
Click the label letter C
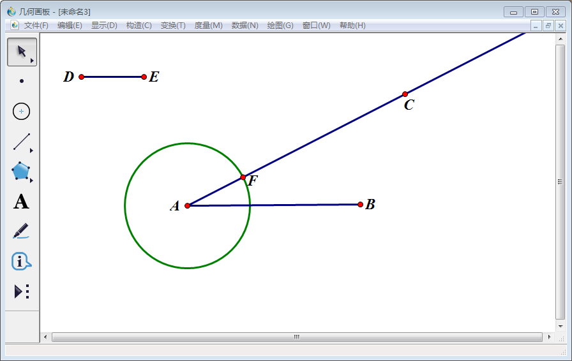coord(409,105)
